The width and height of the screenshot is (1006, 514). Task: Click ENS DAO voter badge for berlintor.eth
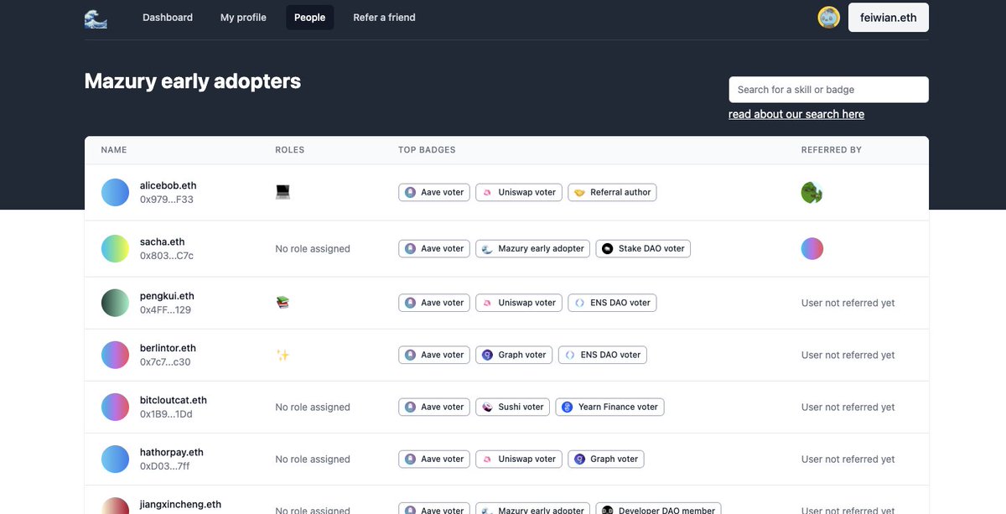coord(602,355)
